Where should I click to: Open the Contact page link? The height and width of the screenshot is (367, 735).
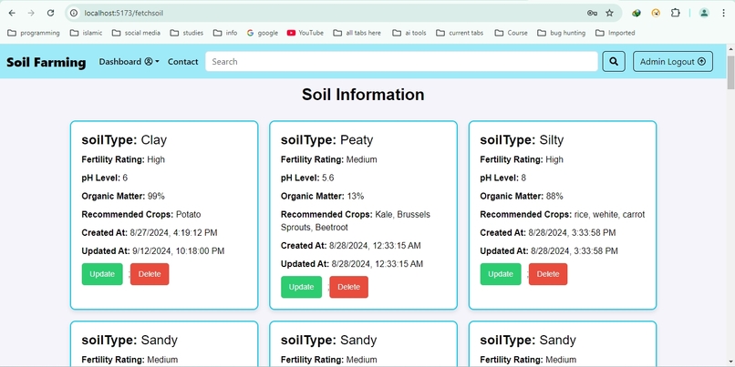pyautogui.click(x=182, y=61)
